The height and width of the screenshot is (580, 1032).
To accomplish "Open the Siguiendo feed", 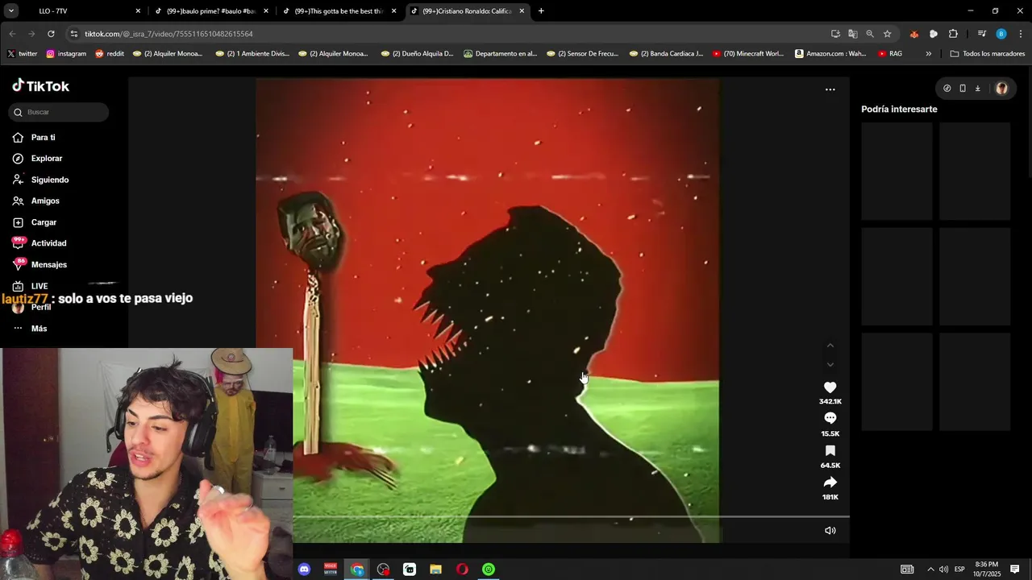I will pyautogui.click(x=41, y=180).
